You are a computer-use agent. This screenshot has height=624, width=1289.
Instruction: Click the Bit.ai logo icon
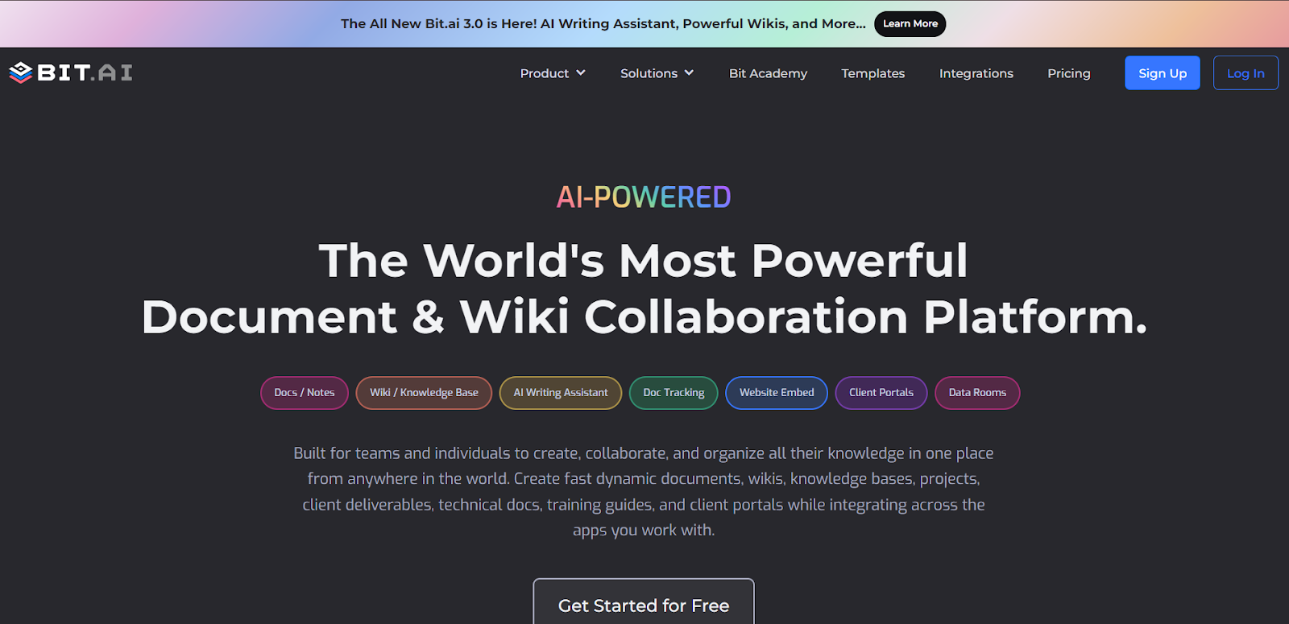tap(20, 72)
